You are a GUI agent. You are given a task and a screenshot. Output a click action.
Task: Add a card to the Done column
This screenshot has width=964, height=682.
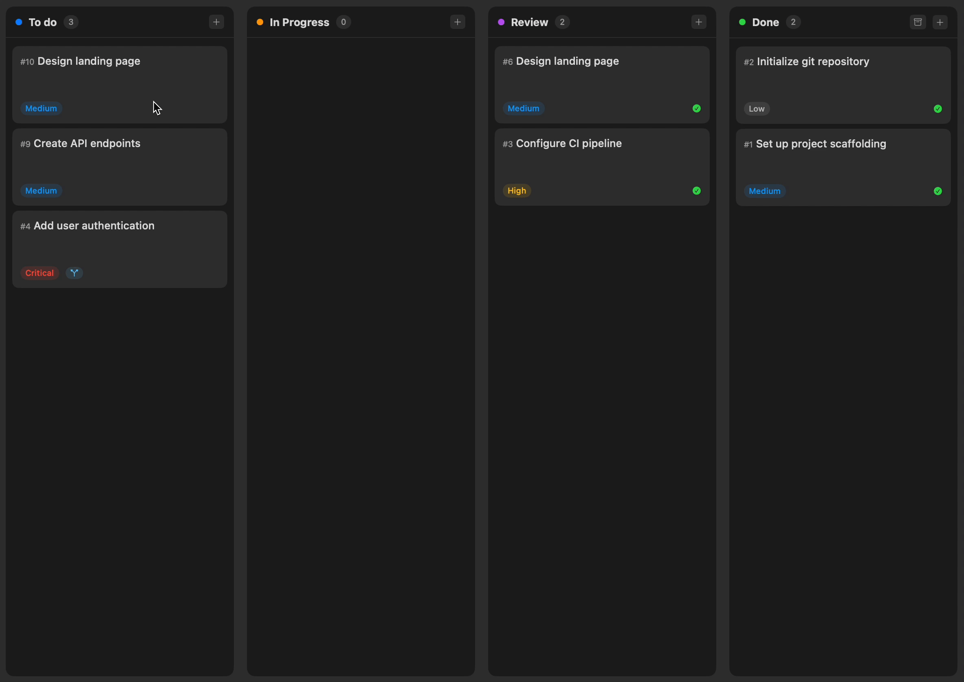940,22
